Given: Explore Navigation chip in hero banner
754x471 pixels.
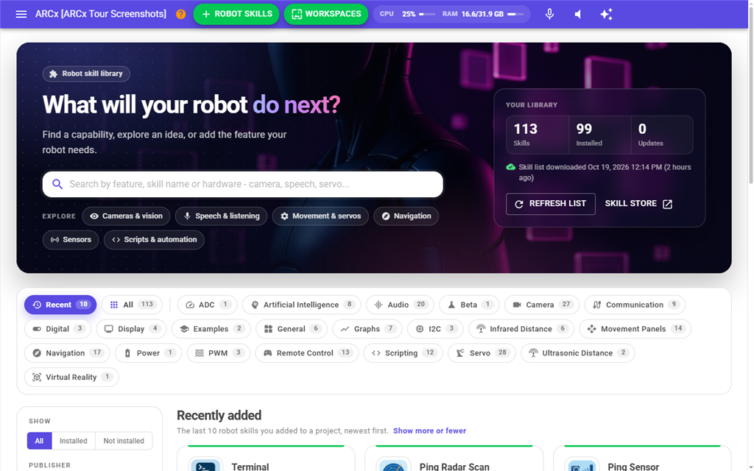Looking at the screenshot, I should point(406,216).
